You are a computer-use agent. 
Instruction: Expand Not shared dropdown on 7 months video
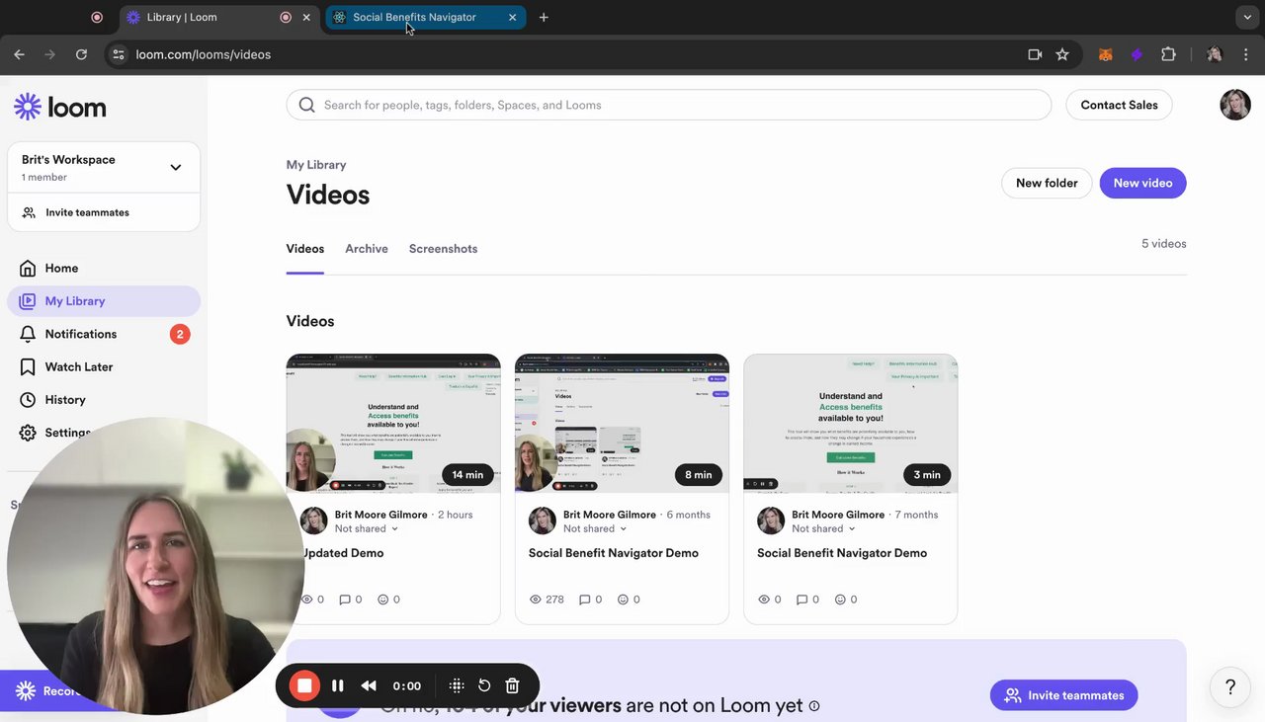tap(823, 528)
